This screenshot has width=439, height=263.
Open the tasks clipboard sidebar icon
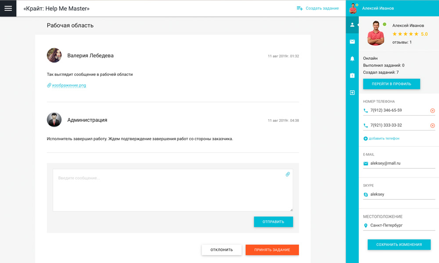[x=352, y=75]
